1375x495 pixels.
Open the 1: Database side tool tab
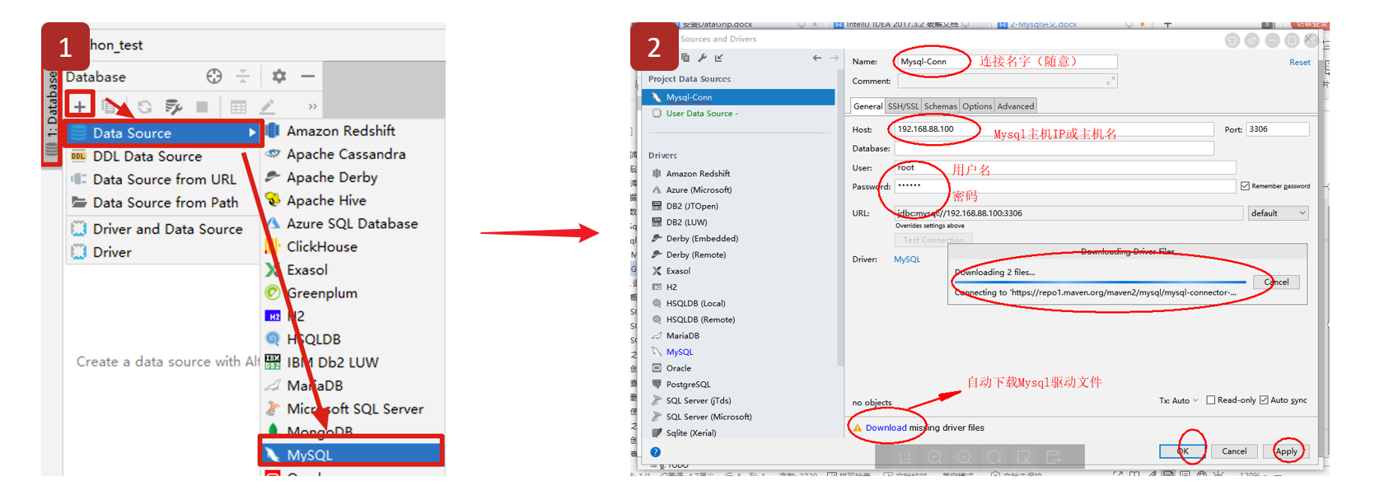[x=52, y=115]
